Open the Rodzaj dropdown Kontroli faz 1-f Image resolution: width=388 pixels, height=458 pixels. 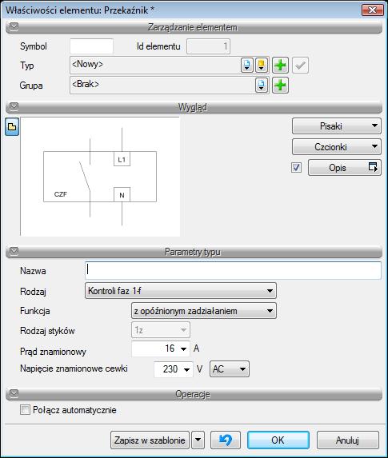tap(181, 291)
